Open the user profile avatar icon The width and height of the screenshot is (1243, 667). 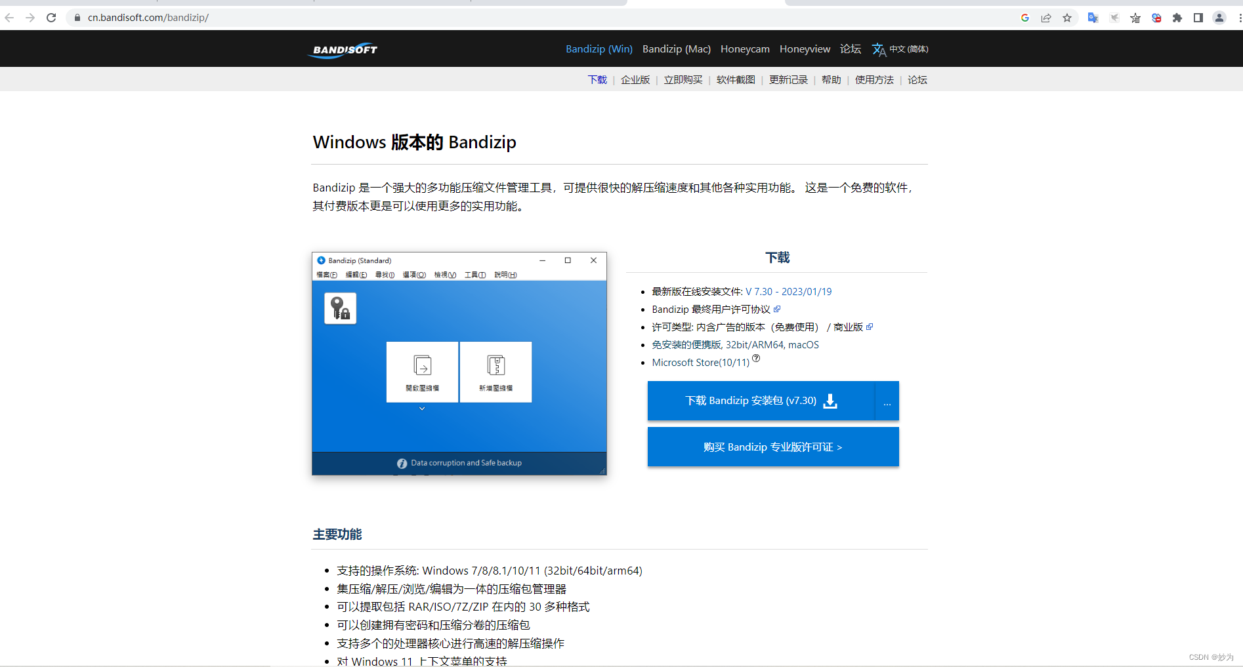point(1219,18)
